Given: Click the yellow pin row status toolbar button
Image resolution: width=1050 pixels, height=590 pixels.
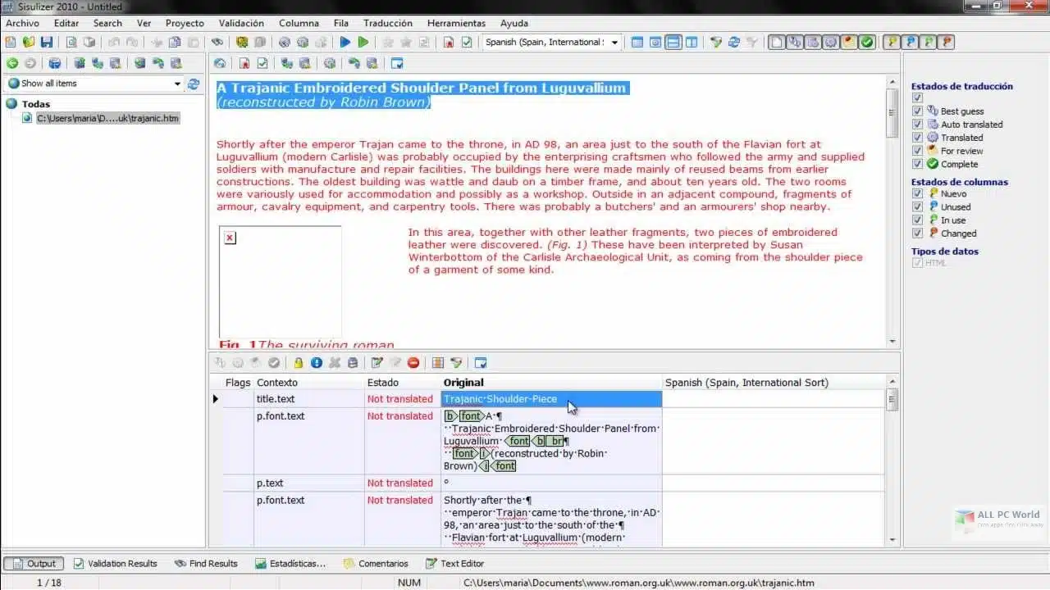Looking at the screenshot, I should 892,42.
